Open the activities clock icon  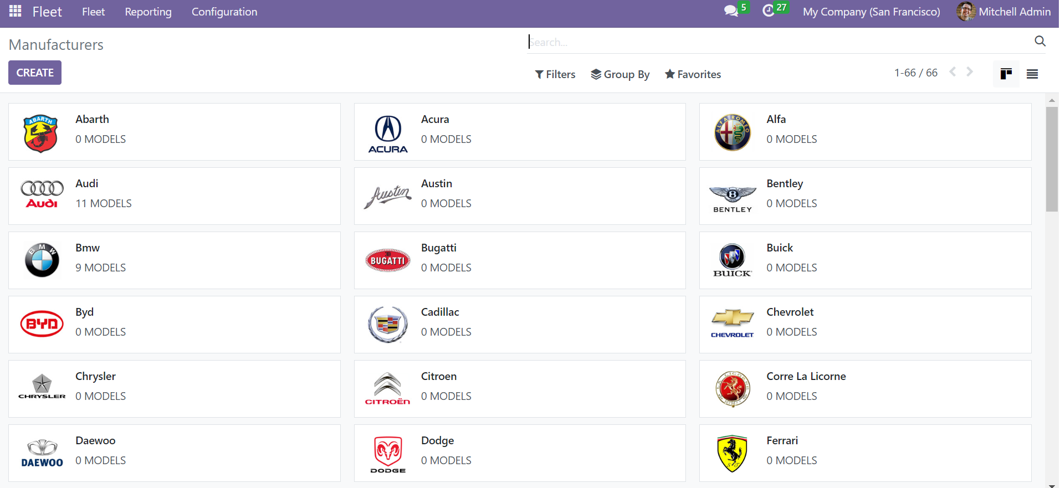pyautogui.click(x=768, y=11)
